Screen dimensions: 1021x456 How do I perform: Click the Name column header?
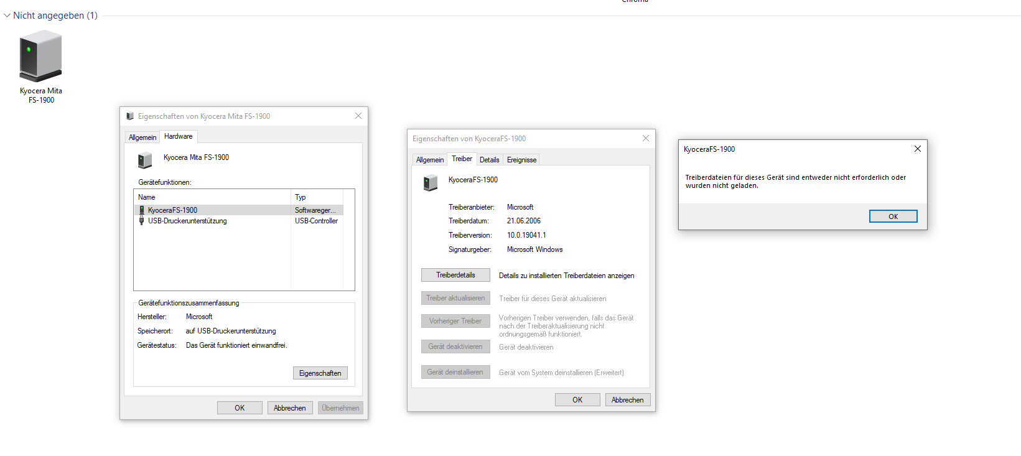click(x=213, y=197)
